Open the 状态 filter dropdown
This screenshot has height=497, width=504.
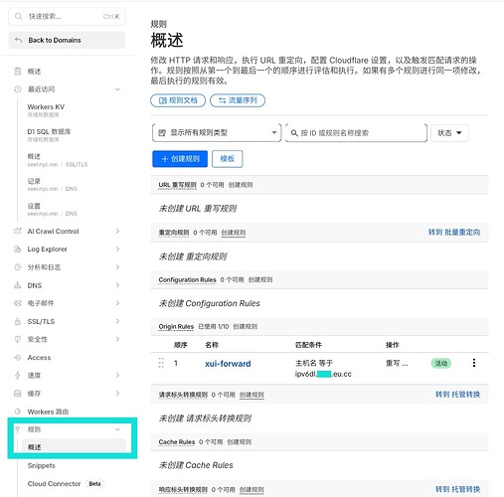(x=449, y=133)
